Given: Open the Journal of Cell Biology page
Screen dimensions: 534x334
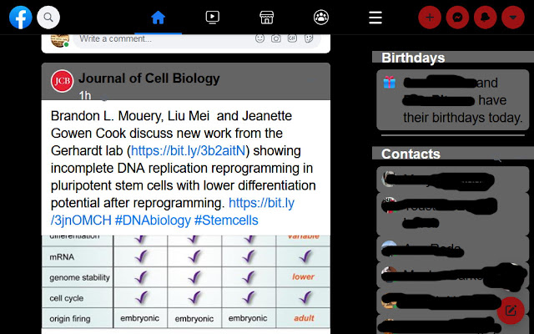Looking at the screenshot, I should point(149,78).
